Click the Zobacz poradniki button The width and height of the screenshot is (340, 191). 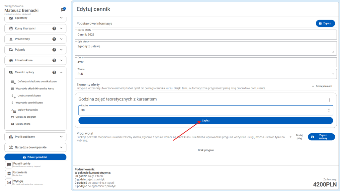pyautogui.click(x=35, y=157)
